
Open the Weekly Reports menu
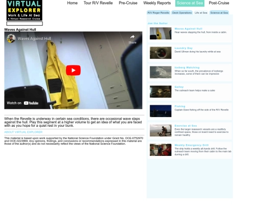157,3
